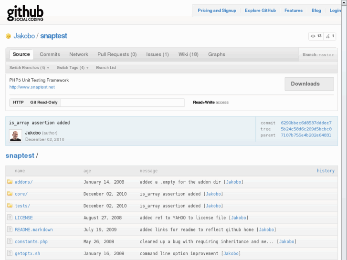Click Jakobo author link in getoptx.sh row

231,254
